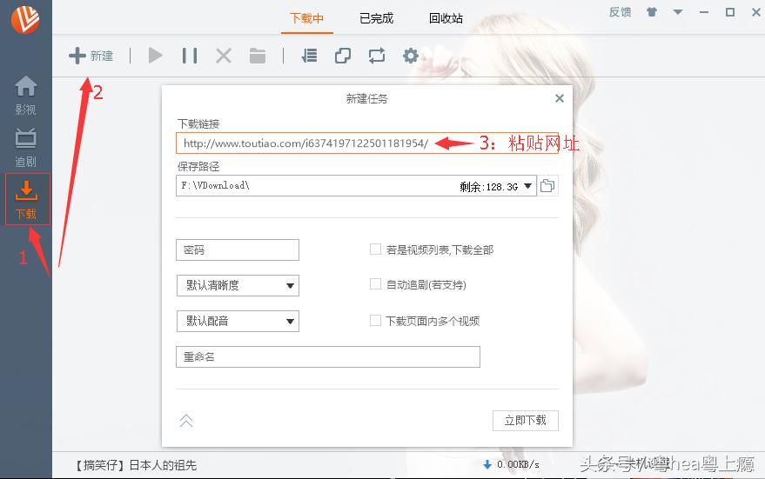
Task: Minimize the application window
Action: (x=704, y=12)
